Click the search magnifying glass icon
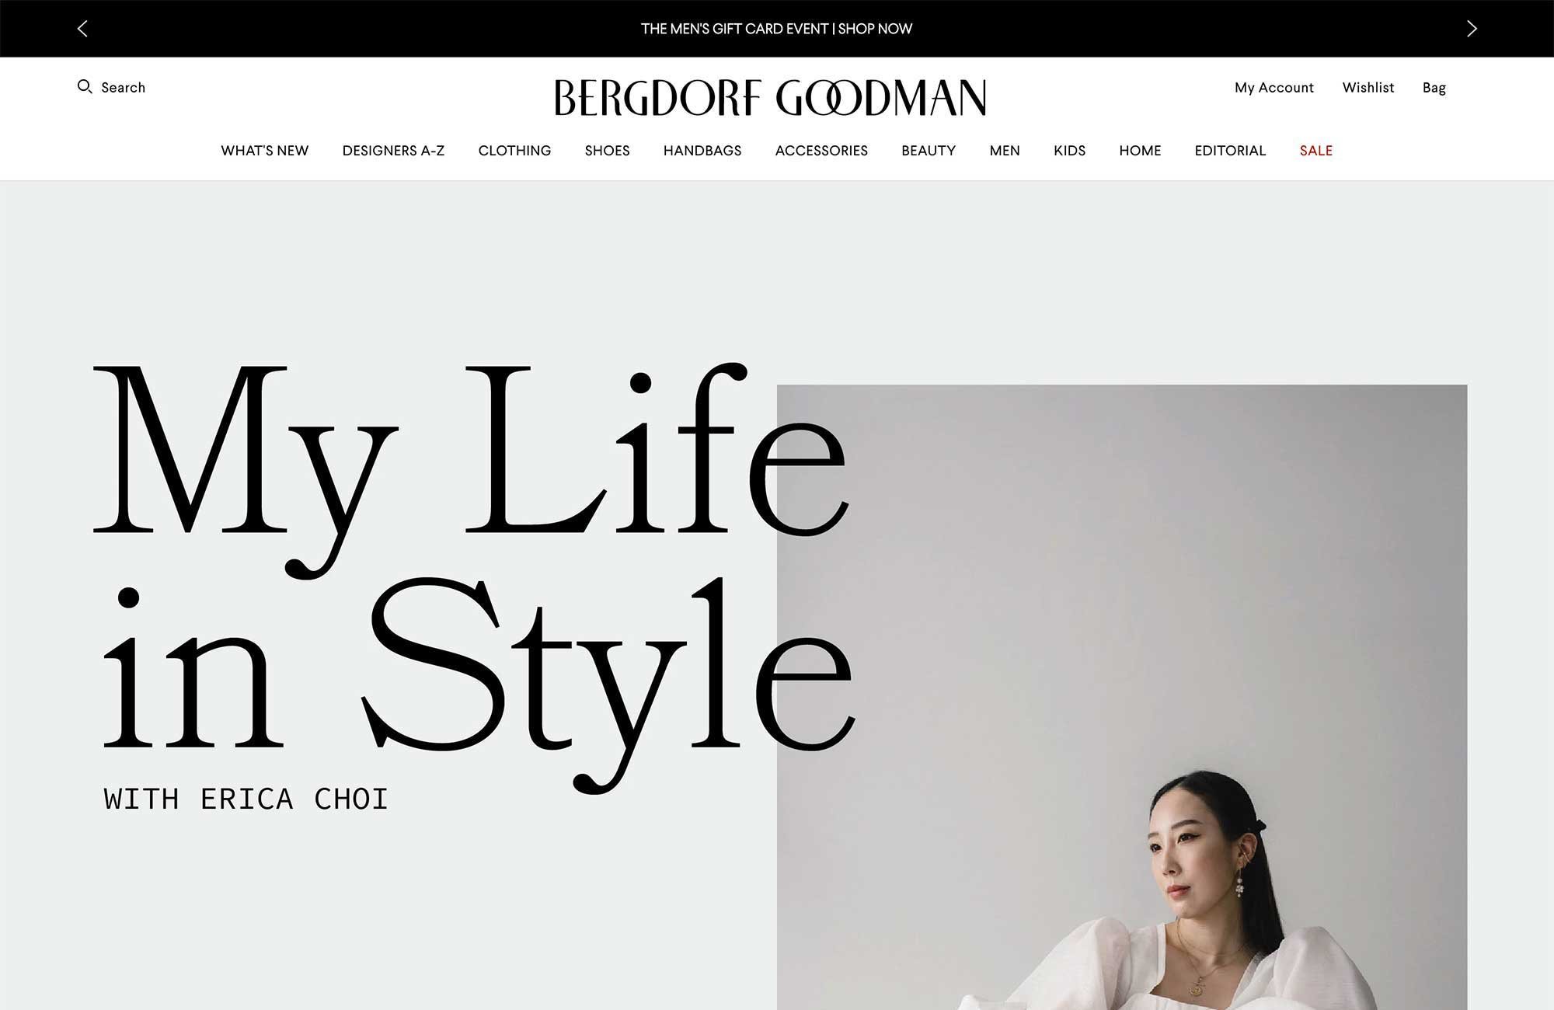The height and width of the screenshot is (1010, 1554). (85, 86)
